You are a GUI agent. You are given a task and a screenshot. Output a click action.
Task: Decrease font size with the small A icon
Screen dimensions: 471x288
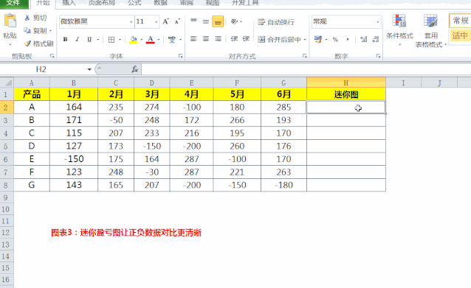click(177, 21)
